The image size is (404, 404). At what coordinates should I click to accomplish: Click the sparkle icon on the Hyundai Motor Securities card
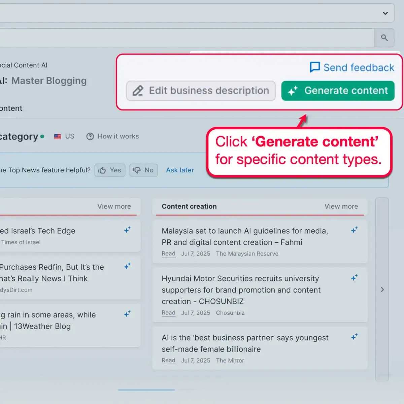[354, 278]
